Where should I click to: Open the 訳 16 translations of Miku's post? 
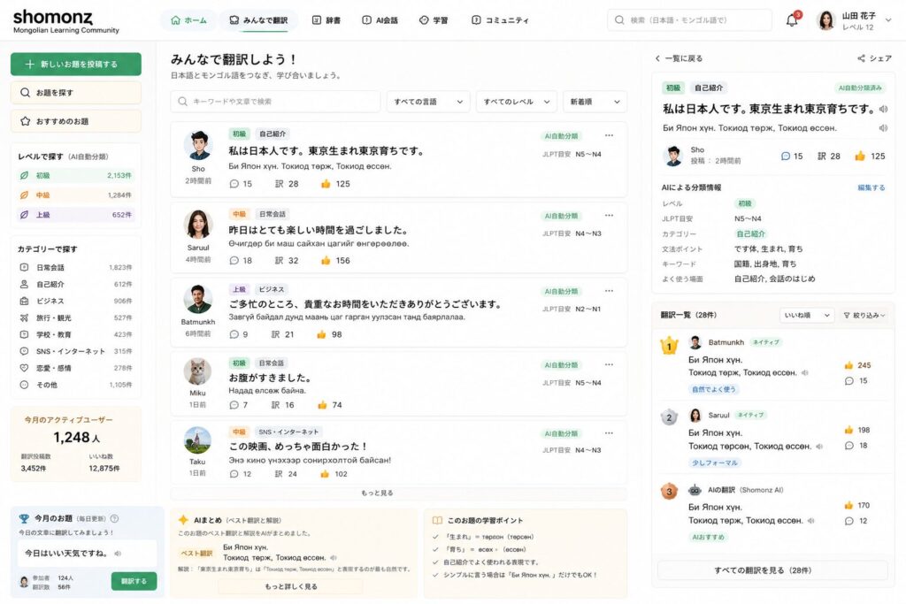pos(282,405)
